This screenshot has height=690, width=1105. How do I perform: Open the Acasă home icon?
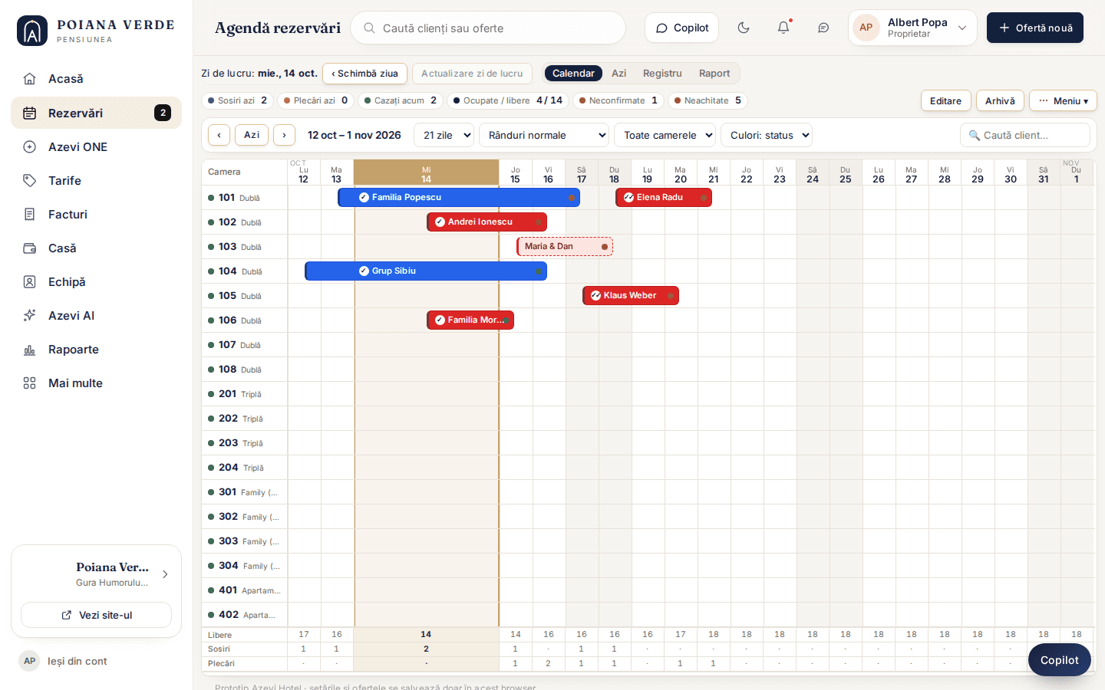pos(30,79)
